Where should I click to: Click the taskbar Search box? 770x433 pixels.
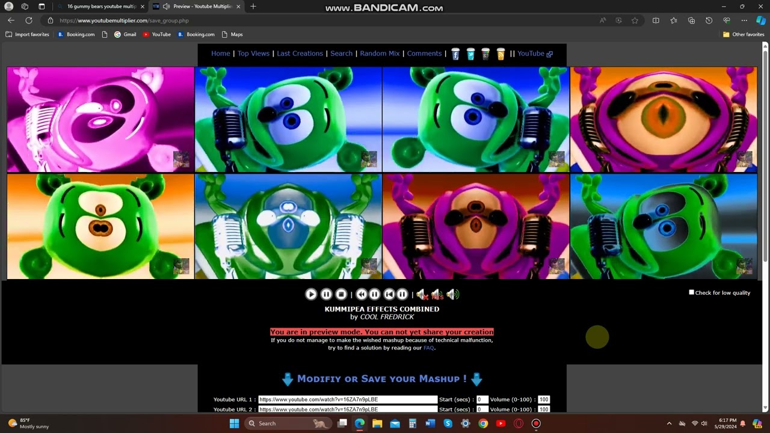288,423
